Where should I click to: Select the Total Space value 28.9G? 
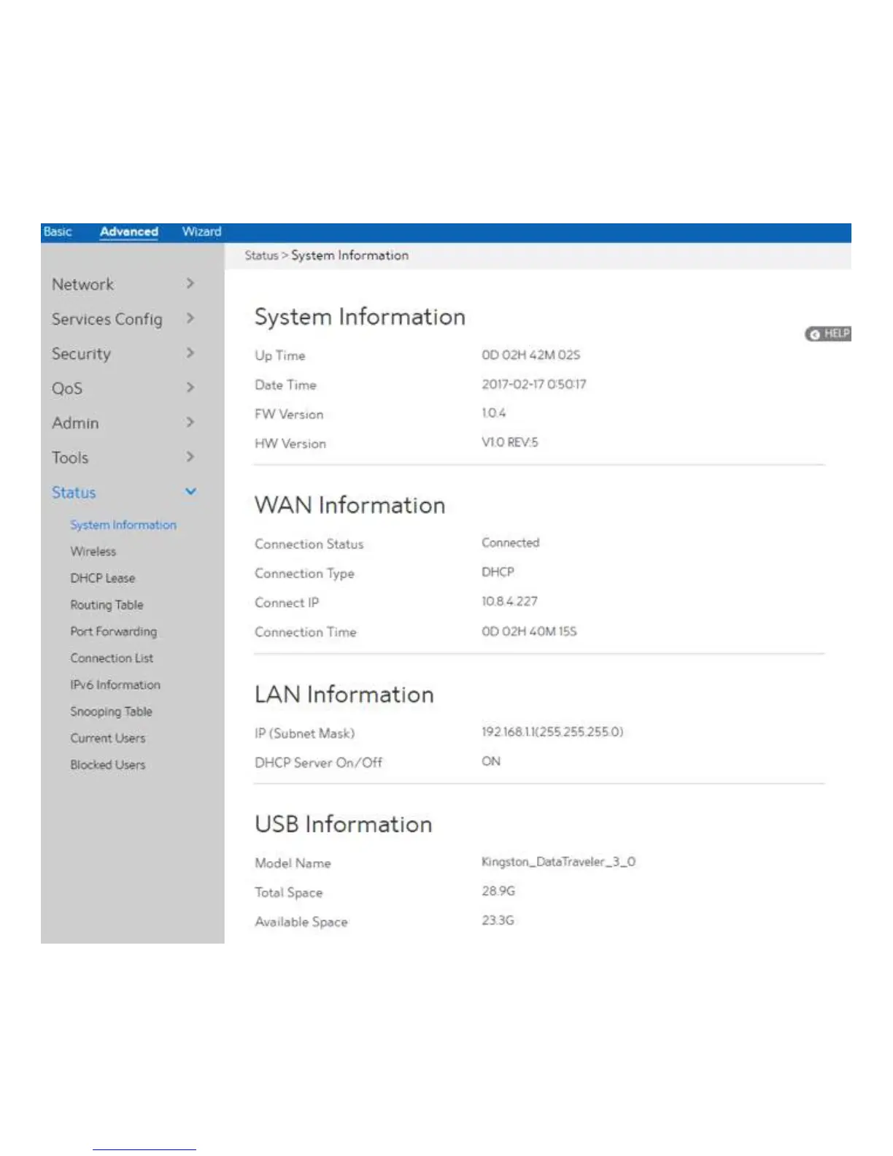click(x=498, y=891)
